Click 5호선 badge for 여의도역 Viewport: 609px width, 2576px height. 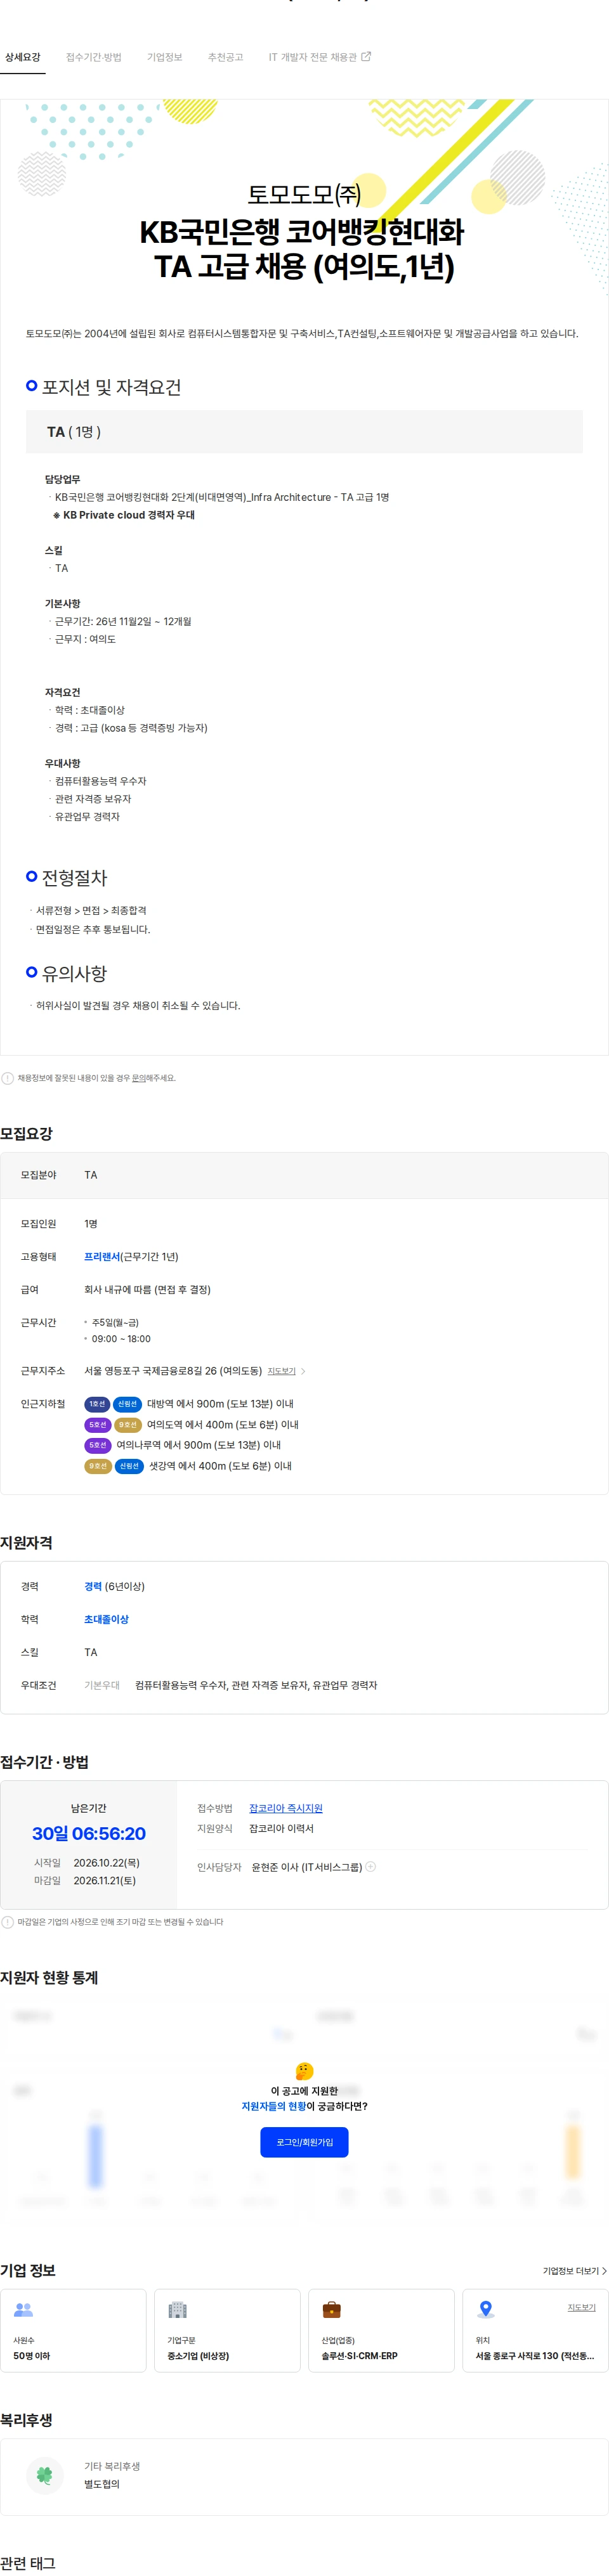[x=97, y=1425]
